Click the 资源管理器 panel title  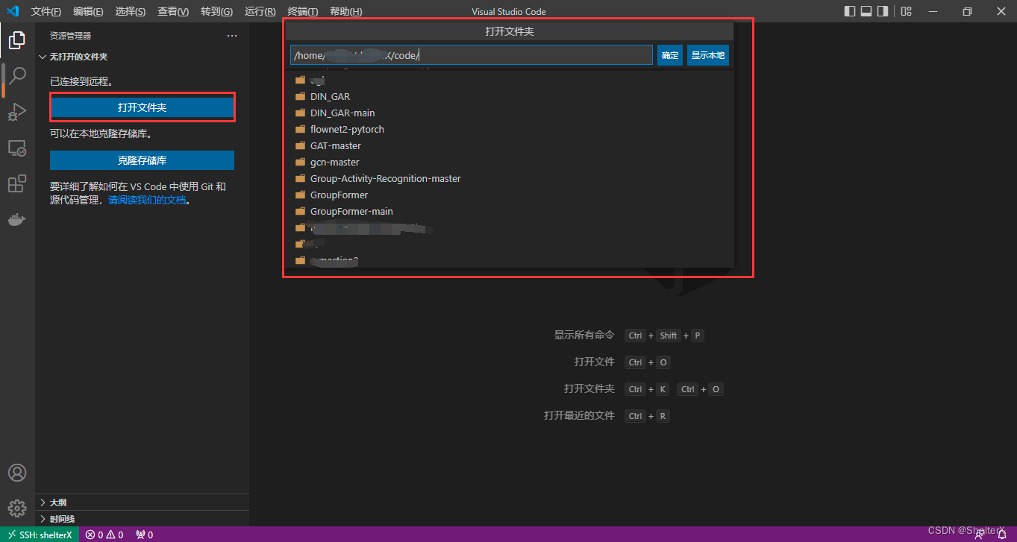click(70, 36)
